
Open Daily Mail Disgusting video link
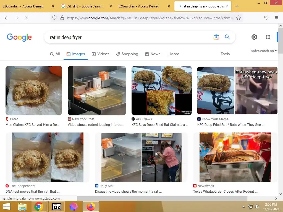point(128,192)
